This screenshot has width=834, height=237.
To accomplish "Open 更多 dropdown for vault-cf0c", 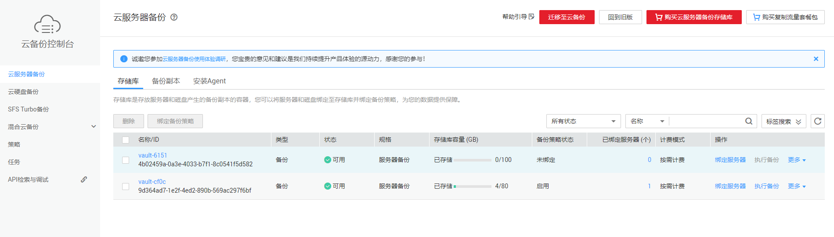I will [797, 186].
